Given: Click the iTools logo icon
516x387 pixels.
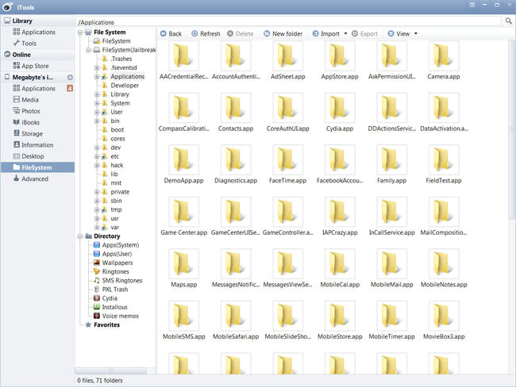Looking at the screenshot, I should tap(8, 6).
